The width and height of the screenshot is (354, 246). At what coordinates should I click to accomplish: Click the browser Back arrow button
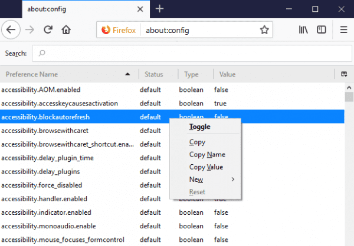coord(12,29)
